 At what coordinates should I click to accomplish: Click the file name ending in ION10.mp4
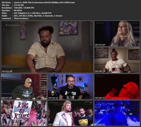click(x=44, y=3)
